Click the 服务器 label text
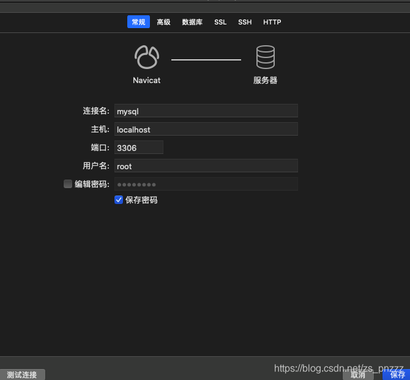 coord(265,80)
